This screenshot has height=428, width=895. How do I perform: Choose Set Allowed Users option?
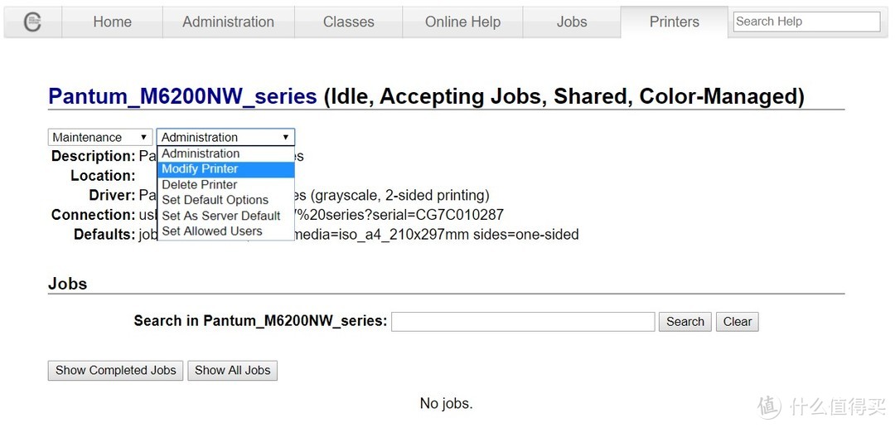(x=212, y=231)
